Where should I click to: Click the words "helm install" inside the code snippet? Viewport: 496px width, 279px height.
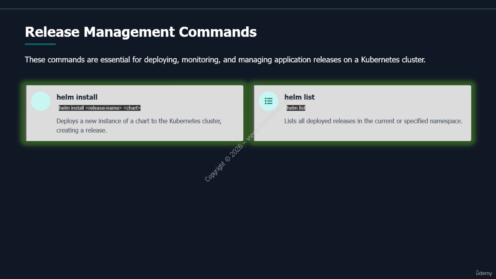[x=71, y=108]
